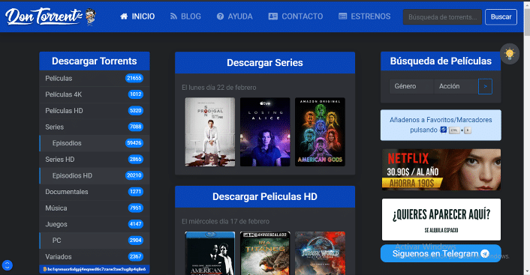Screen dimensions: 530x275
Task: Open the Jurassic World movie poster
Action: (x=320, y=253)
